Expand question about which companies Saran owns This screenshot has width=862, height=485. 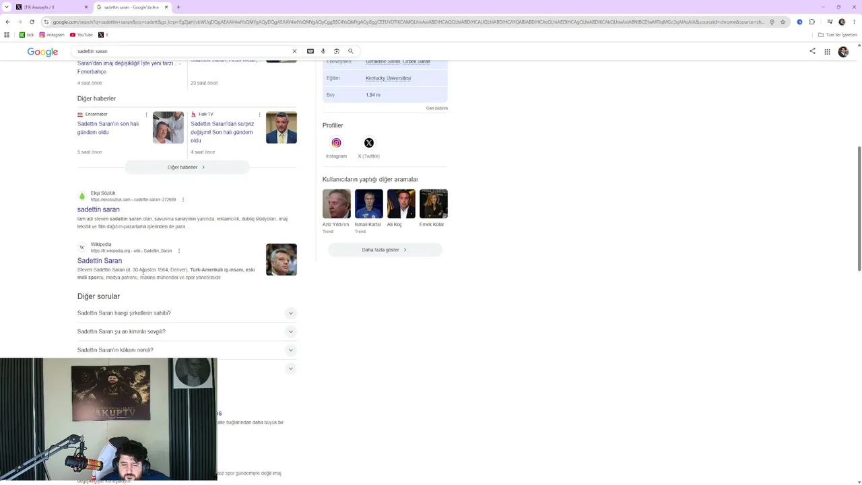click(x=187, y=313)
